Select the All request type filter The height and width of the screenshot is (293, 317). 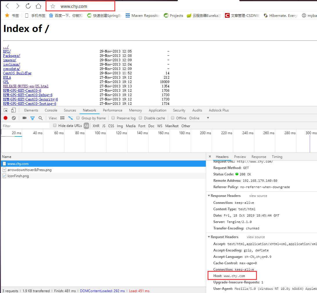(86, 126)
